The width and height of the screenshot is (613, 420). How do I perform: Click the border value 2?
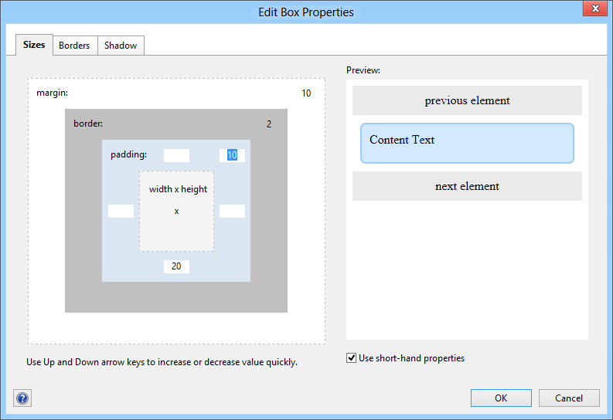tap(269, 124)
